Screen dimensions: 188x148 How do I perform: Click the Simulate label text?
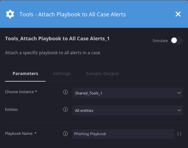160,41
